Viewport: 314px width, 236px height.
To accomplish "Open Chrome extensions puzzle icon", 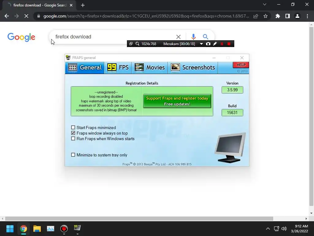I will (x=278, y=16).
